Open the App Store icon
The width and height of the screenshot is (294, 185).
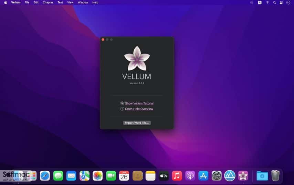point(203,176)
